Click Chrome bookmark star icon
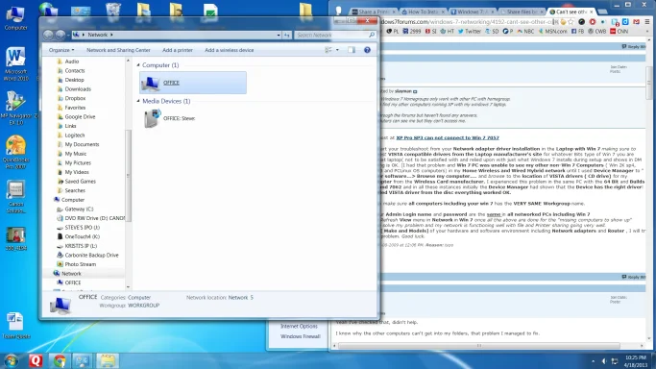Image resolution: width=656 pixels, height=369 pixels. (571, 22)
